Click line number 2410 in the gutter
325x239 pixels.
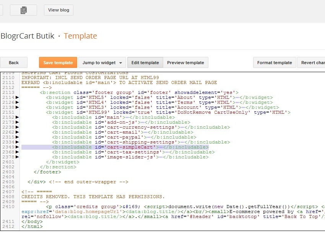[8, 207]
